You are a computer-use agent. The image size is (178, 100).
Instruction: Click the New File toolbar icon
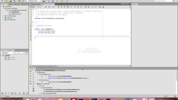click(3, 1)
